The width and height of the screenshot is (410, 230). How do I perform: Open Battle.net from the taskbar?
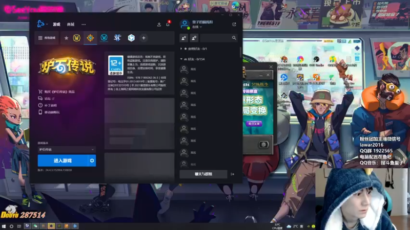pyautogui.click(x=75, y=226)
